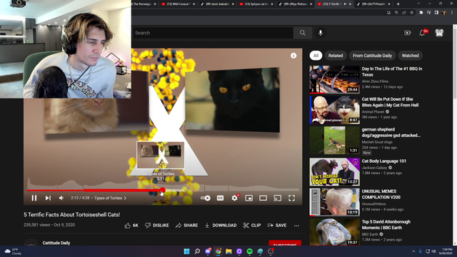Open the browser side panel icon
This screenshot has width=457, height=257.
(x=436, y=13)
